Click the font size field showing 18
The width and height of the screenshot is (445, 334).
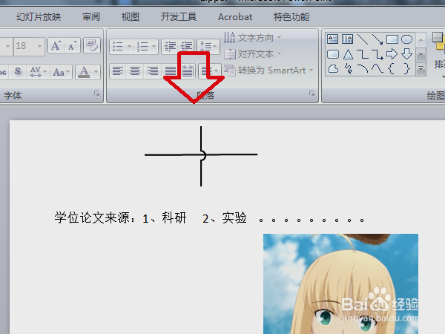click(x=24, y=46)
